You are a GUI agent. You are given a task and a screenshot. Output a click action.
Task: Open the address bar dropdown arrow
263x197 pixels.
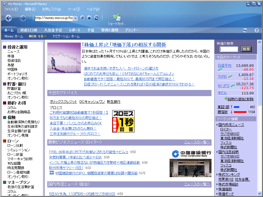pos(76,18)
